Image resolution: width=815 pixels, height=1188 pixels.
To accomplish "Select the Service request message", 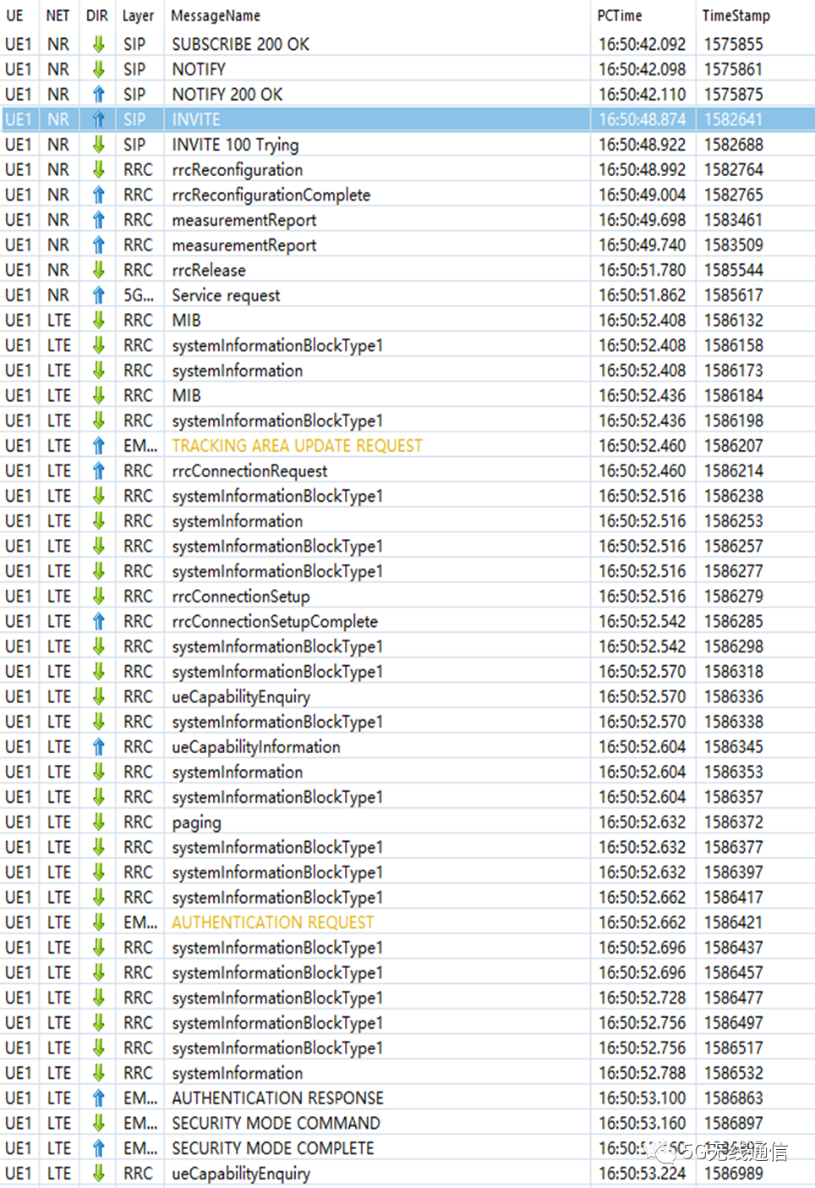I will [226, 295].
